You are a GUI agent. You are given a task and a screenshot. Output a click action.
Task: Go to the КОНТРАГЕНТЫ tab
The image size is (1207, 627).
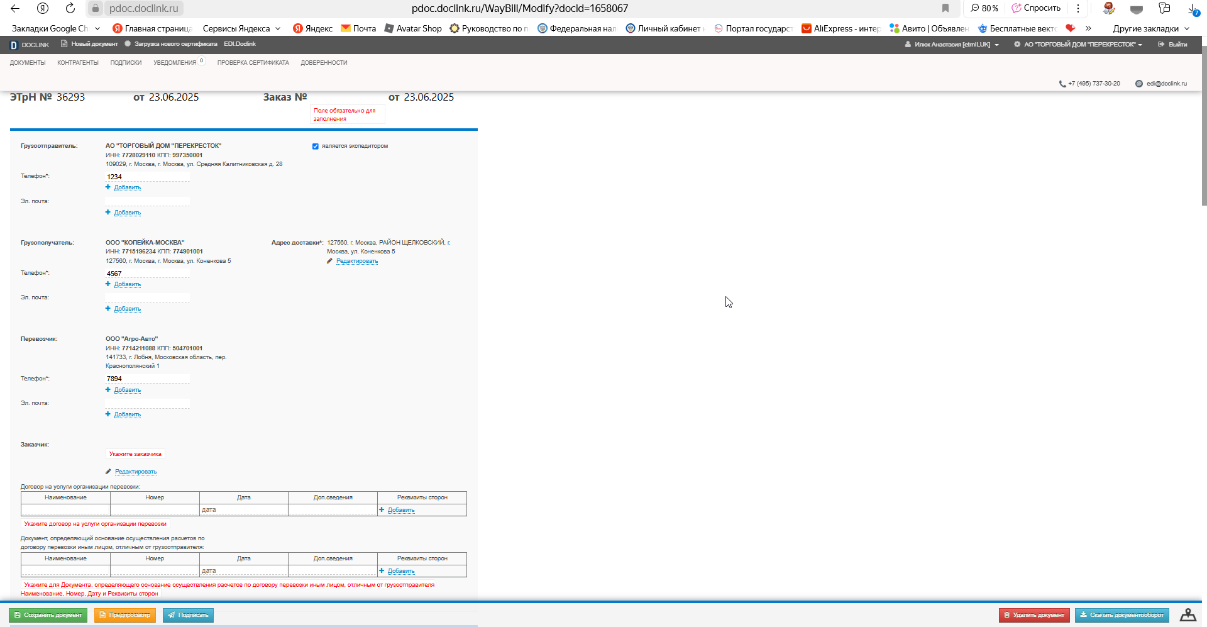(78, 63)
